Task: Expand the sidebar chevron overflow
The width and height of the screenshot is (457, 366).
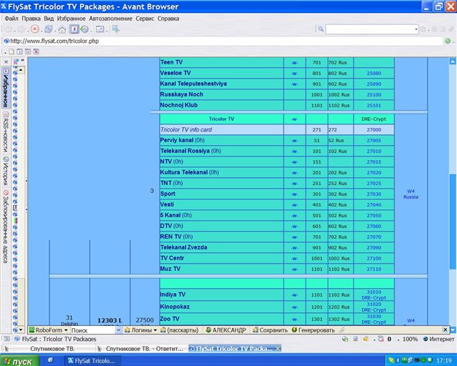Action: pos(23,61)
